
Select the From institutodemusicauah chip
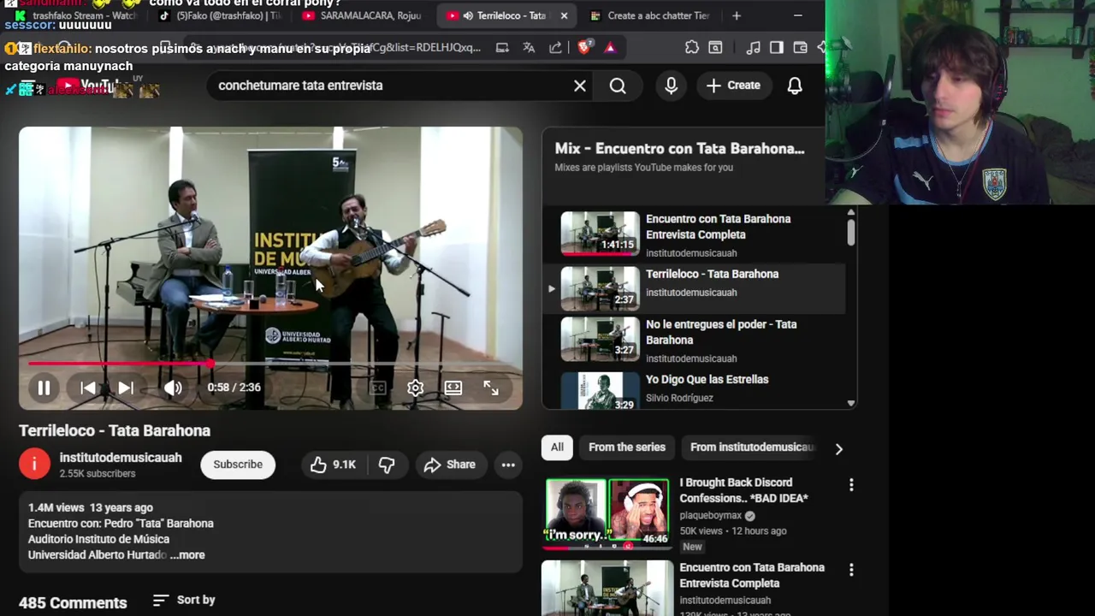[751, 447]
